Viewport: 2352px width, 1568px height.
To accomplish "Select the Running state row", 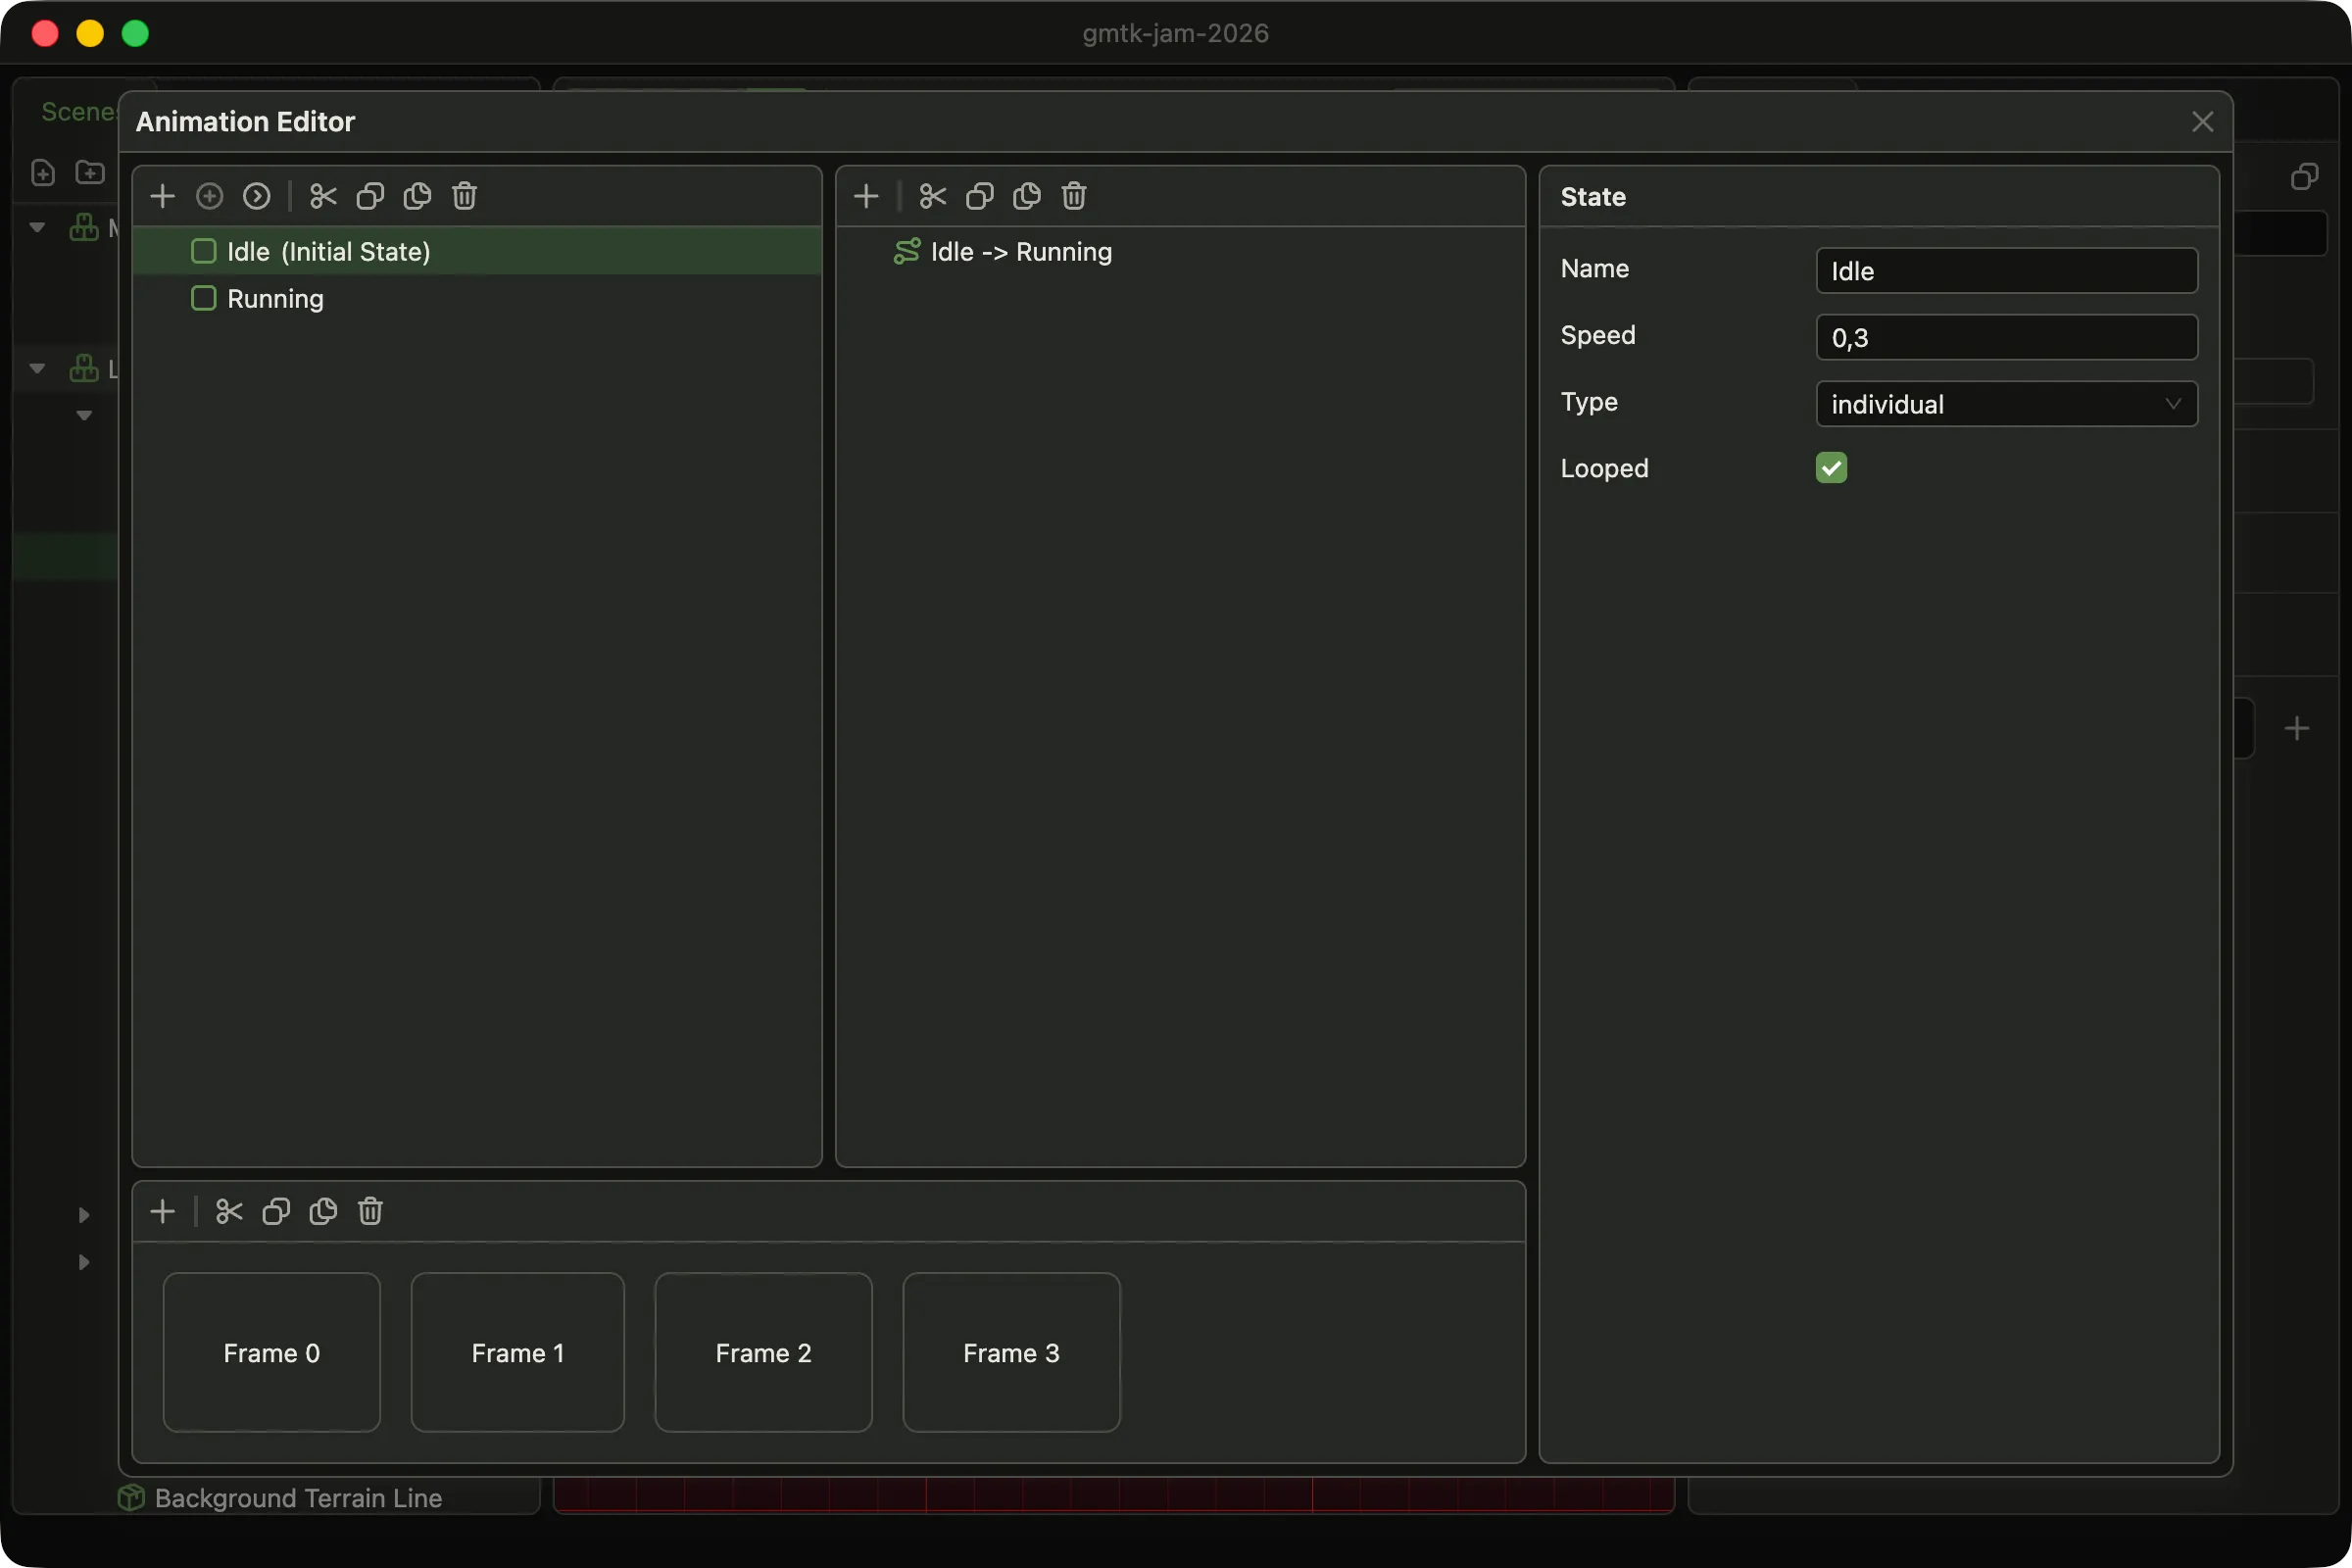I will pyautogui.click(x=477, y=299).
